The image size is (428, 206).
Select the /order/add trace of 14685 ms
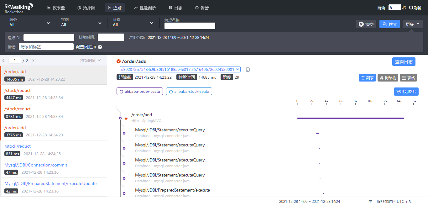click(54, 75)
